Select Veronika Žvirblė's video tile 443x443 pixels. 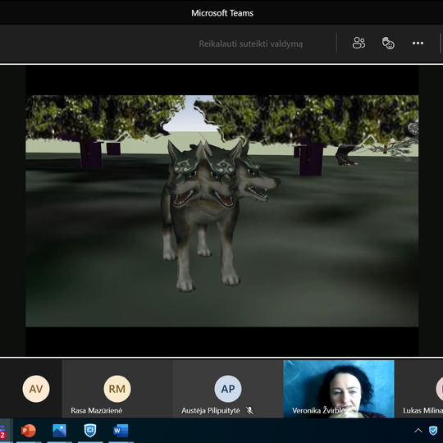pos(339,389)
